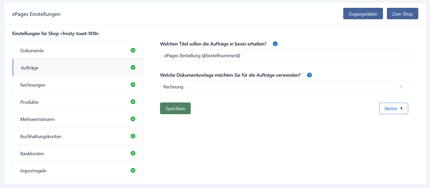Click the green checkmark in Rechnungen row
This screenshot has height=188, width=430.
(x=133, y=85)
